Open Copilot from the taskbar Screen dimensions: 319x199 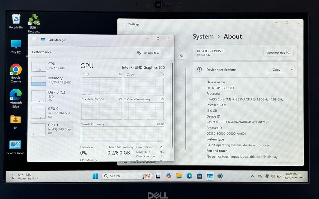pos(169,176)
